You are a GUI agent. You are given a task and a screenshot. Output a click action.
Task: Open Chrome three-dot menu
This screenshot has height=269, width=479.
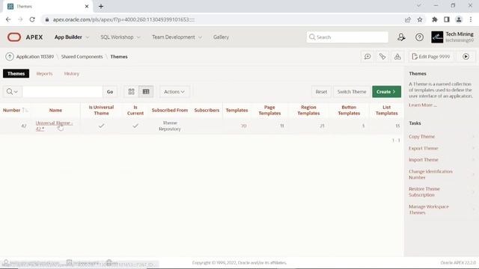471,19
